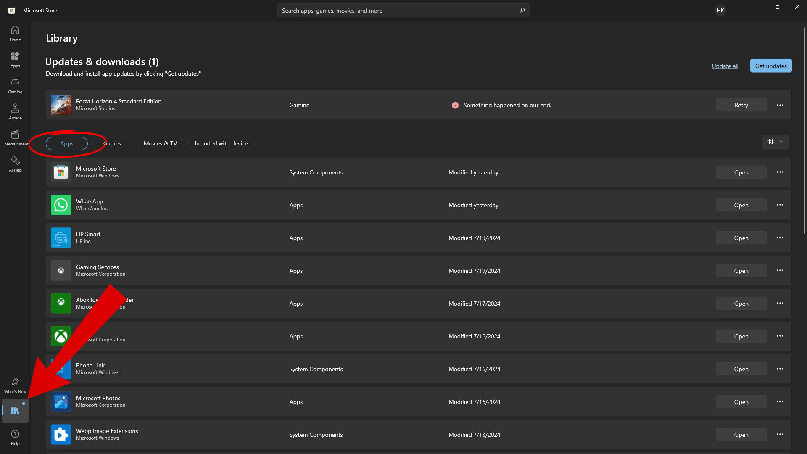Select the Apps filter pill
807x454 pixels.
tap(67, 143)
